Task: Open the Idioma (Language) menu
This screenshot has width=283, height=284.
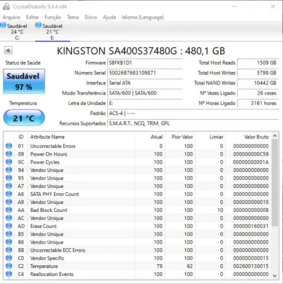Action: click(143, 17)
